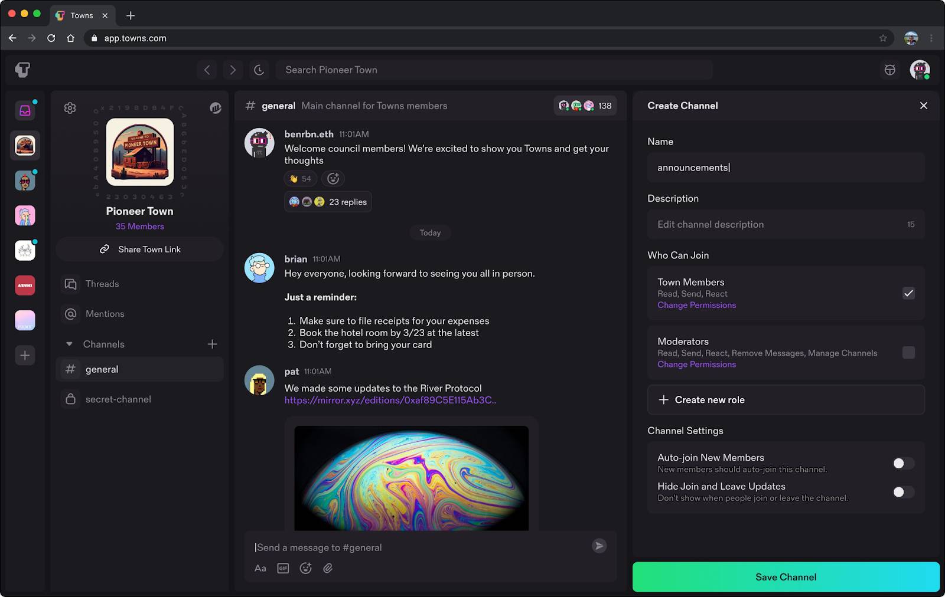Reload the page in the browser
945x597 pixels.
coord(51,38)
